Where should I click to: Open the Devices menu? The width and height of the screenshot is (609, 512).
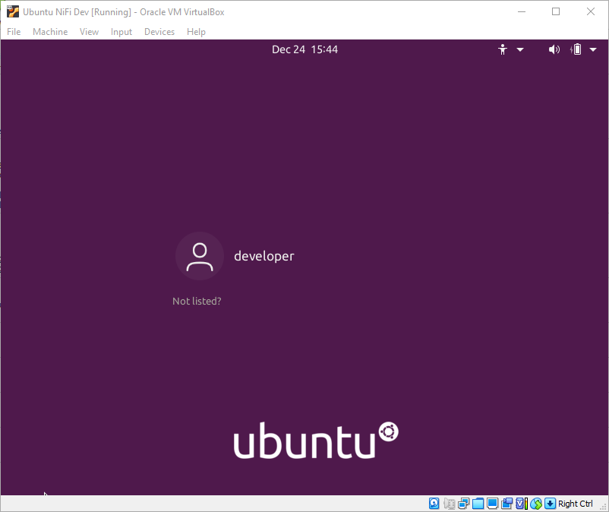pyautogui.click(x=159, y=32)
